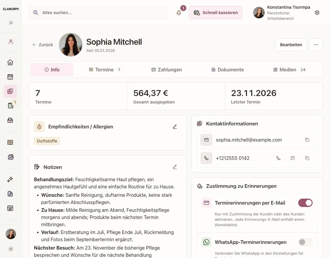Open the person icon in the sidebar

[x=11, y=42]
